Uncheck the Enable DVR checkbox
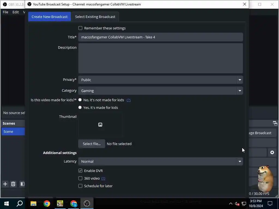 click(80, 171)
